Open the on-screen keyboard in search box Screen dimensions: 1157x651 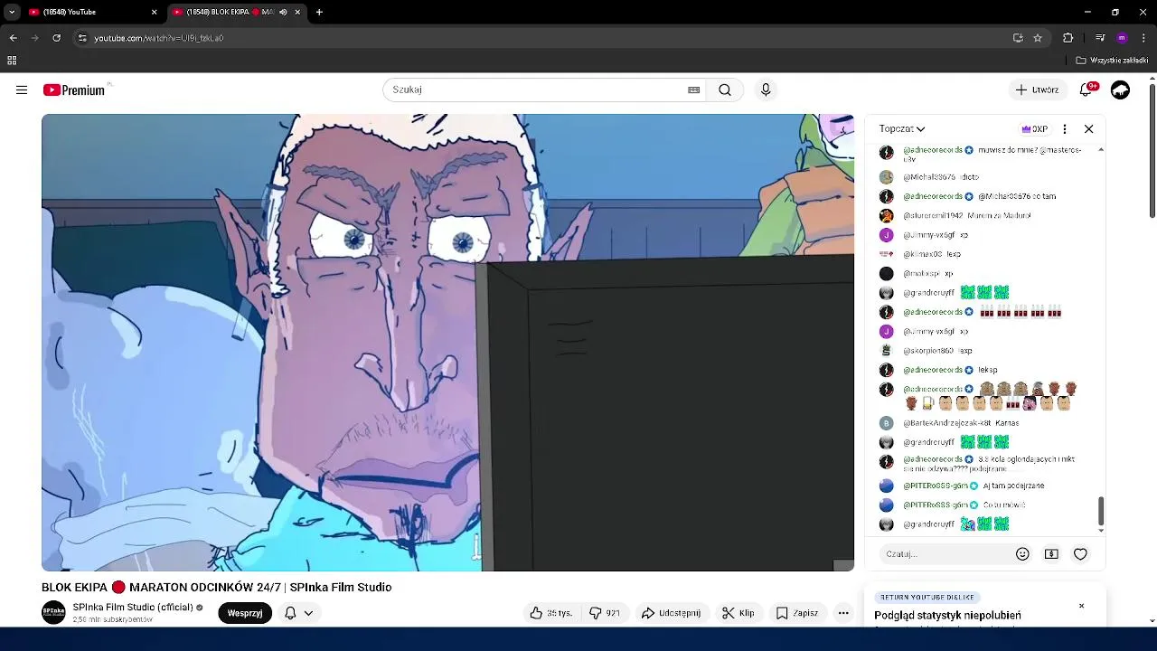point(693,90)
